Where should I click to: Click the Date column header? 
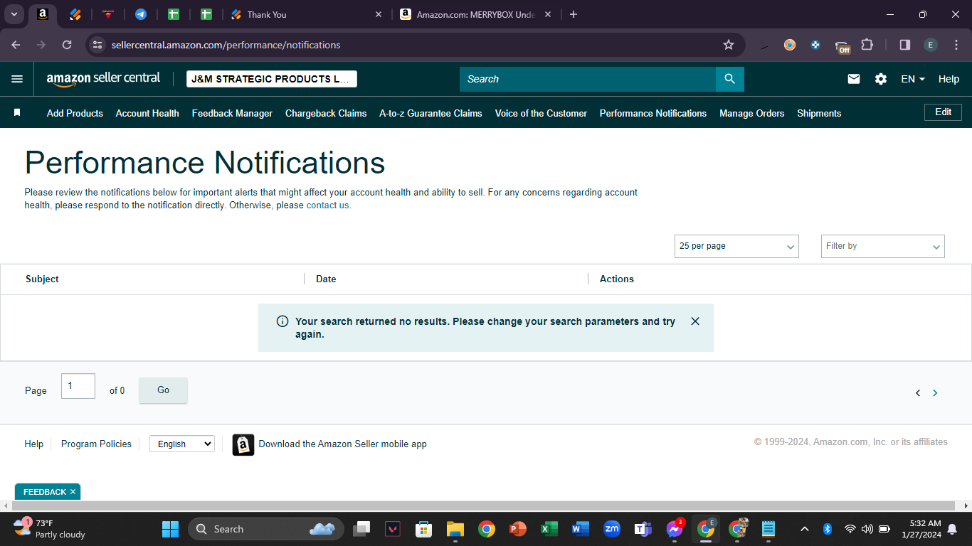[x=326, y=279]
